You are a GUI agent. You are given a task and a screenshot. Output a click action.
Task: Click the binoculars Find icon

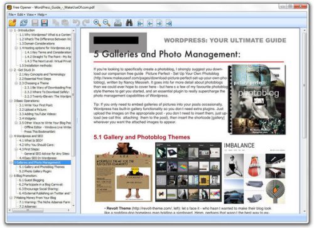[129, 23]
